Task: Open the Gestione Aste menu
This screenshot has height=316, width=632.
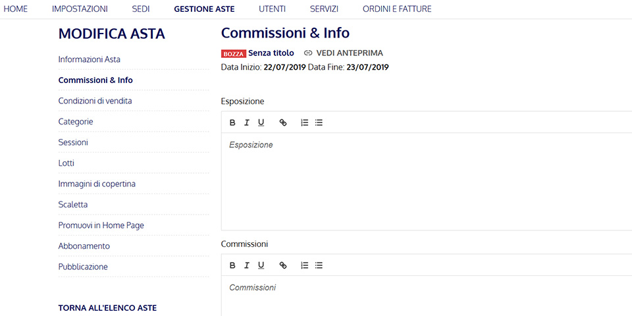Action: point(204,9)
